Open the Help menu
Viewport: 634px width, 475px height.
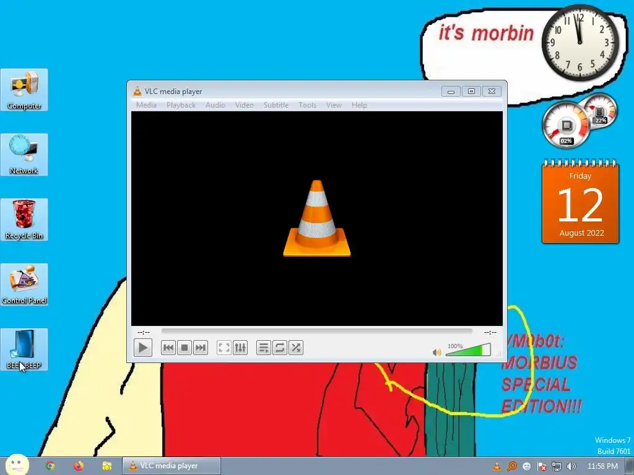coord(359,105)
